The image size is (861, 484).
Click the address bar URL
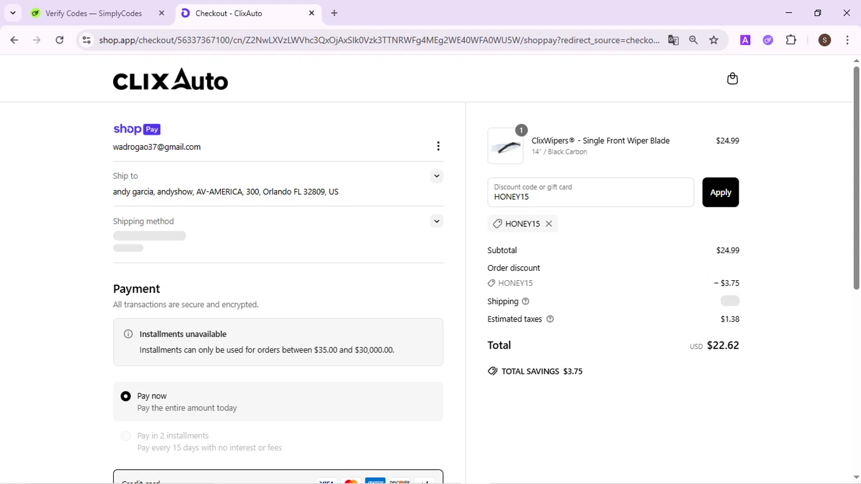(379, 40)
